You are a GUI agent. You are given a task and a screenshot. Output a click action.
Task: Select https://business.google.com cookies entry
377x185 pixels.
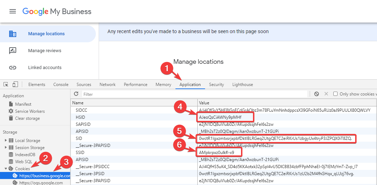coord(35,176)
